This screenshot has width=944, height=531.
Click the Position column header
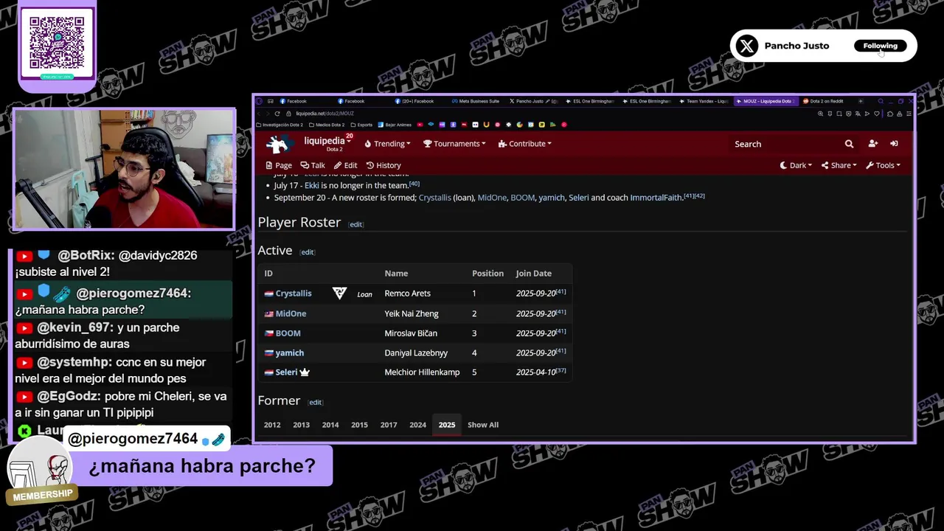(x=487, y=274)
